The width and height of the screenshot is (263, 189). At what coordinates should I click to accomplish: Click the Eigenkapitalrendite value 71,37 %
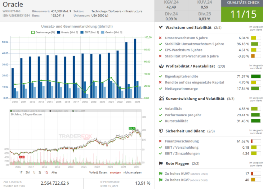coord(243,76)
